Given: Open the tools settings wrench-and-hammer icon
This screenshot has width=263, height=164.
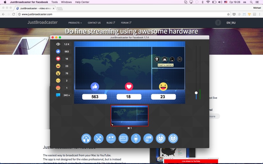Looking at the screenshot, I should tap(98, 138).
